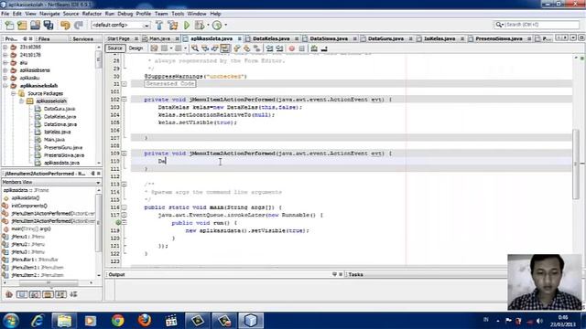
Task: Click the Shift Line Left editor icon
Action: pos(269,48)
